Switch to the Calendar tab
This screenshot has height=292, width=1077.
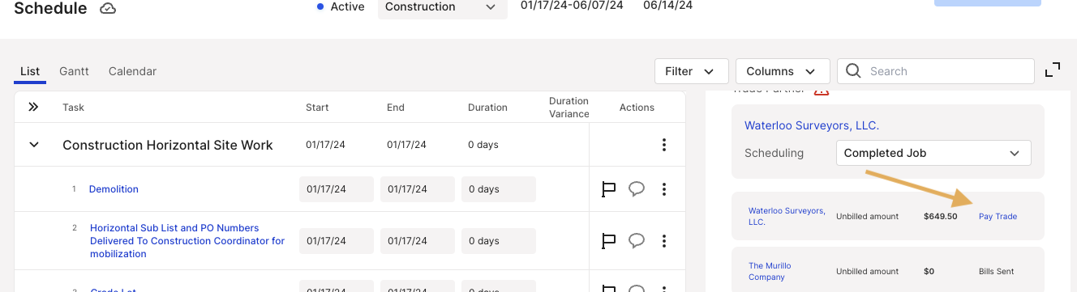[132, 71]
